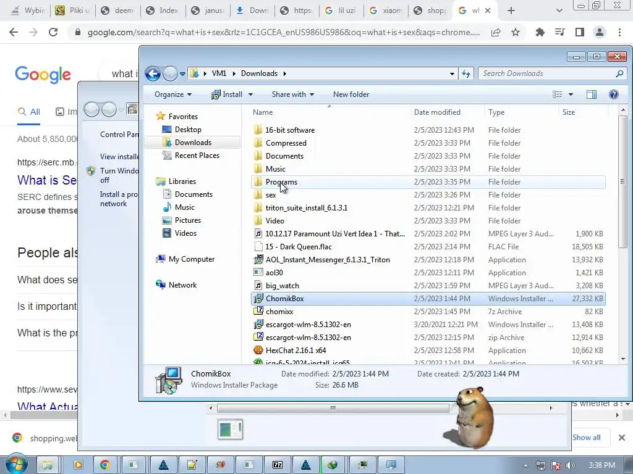Sort by Date modified column header
This screenshot has width=633, height=474.
click(437, 112)
